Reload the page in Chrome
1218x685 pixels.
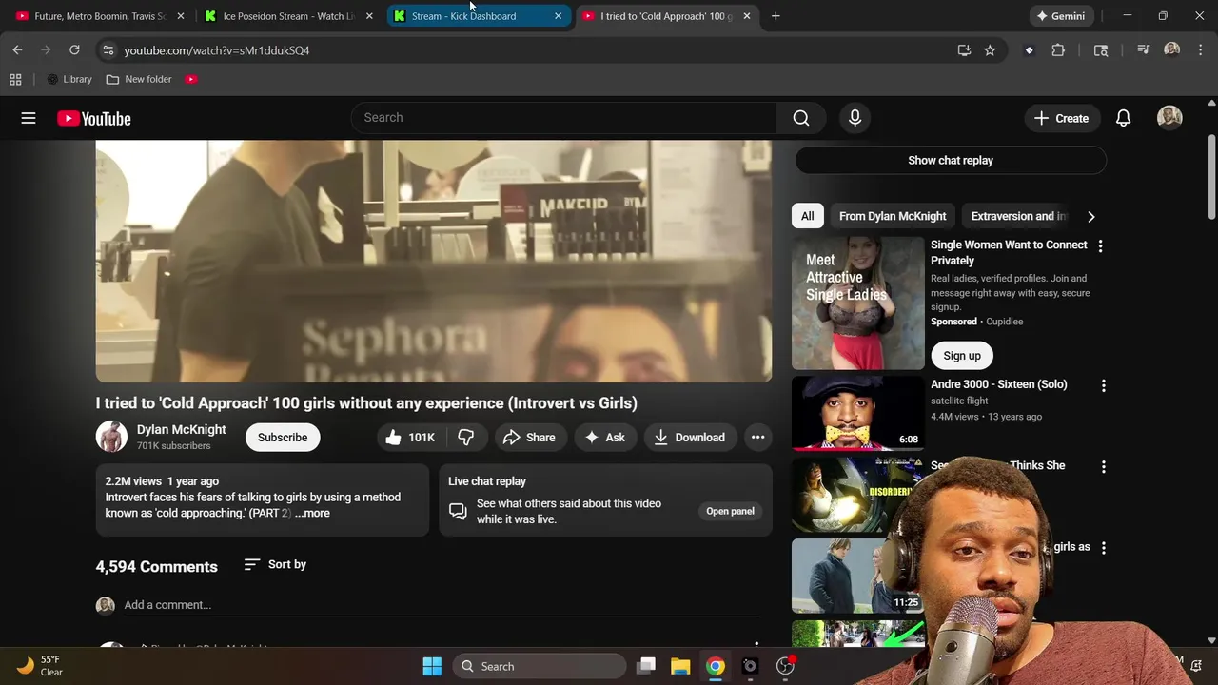[74, 50]
